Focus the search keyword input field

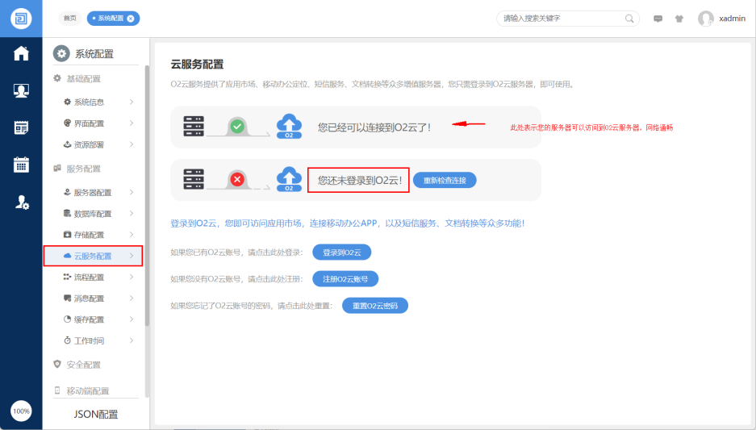pos(561,18)
